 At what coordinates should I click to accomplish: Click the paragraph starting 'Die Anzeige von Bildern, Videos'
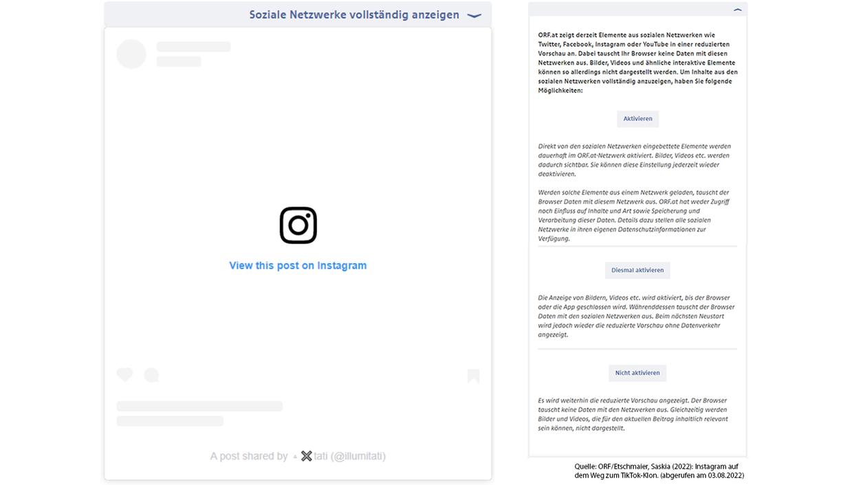tap(637, 317)
